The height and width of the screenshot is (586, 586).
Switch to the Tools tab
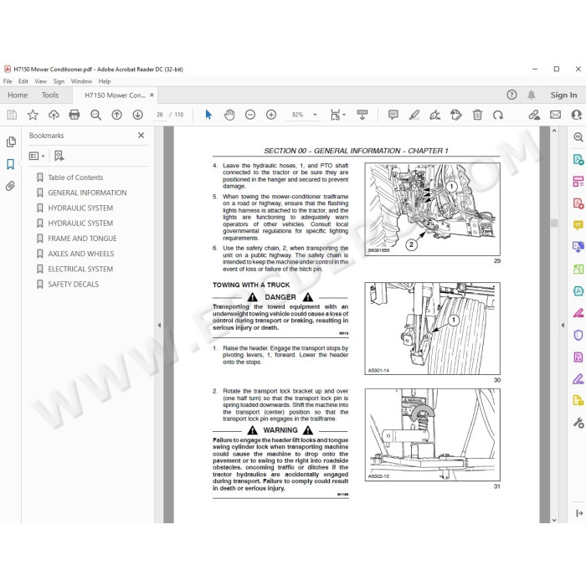(x=50, y=95)
